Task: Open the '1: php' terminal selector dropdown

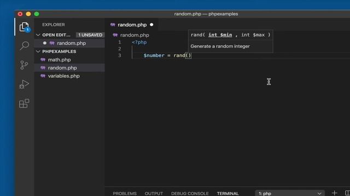Action: click(x=290, y=193)
